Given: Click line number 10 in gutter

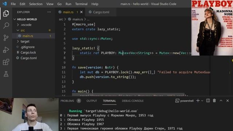Looking at the screenshot, I should tap(64, 67).
